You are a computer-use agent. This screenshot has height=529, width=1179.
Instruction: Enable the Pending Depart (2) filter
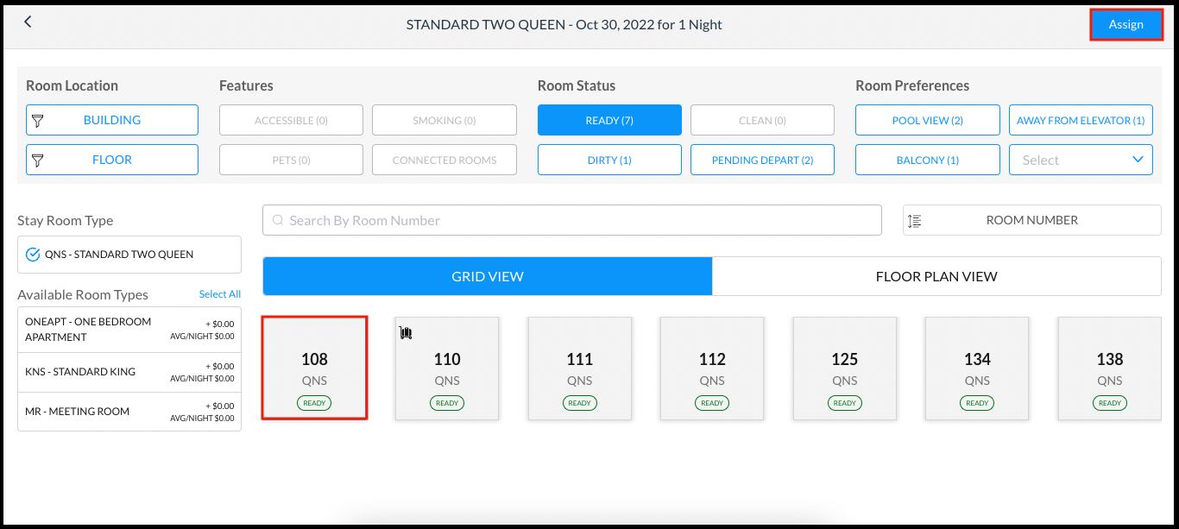click(x=762, y=161)
